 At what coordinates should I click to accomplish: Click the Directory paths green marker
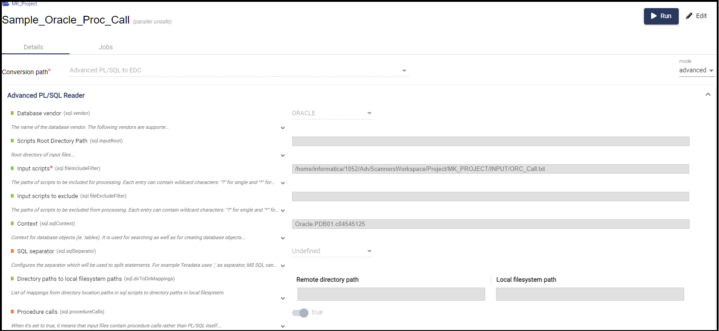12,279
